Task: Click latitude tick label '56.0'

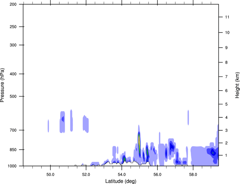Action: [x=158, y=175]
